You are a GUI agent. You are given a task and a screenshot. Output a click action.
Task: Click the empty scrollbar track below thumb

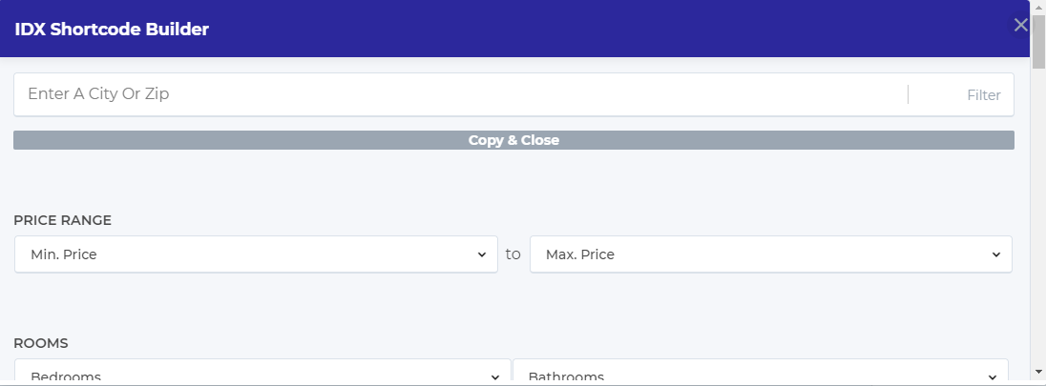[x=1038, y=216]
